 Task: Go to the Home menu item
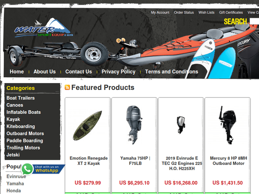(x=17, y=72)
